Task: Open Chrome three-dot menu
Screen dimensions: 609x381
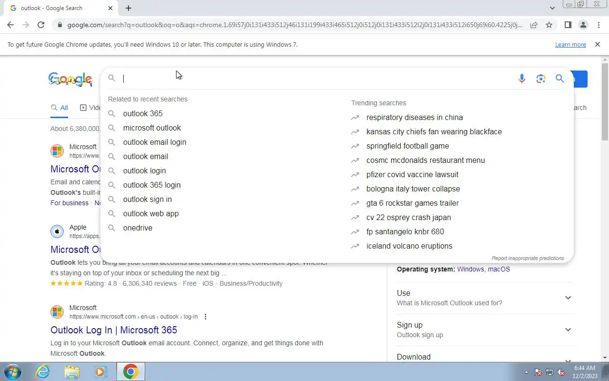Action: click(598, 25)
